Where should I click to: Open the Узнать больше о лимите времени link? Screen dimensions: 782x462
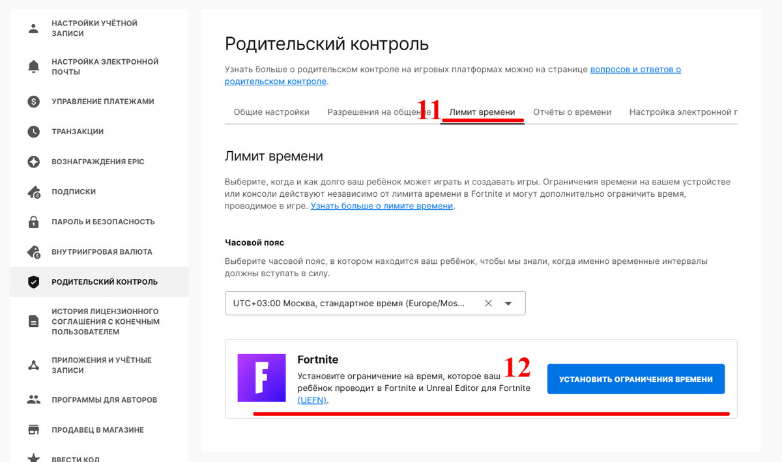[x=381, y=206]
